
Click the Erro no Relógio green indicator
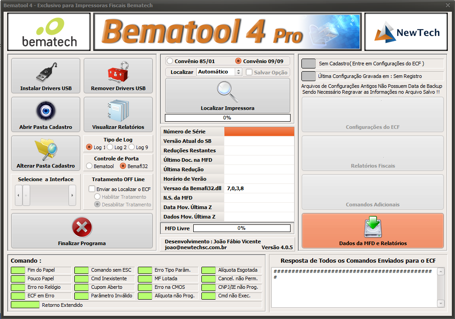18,287
